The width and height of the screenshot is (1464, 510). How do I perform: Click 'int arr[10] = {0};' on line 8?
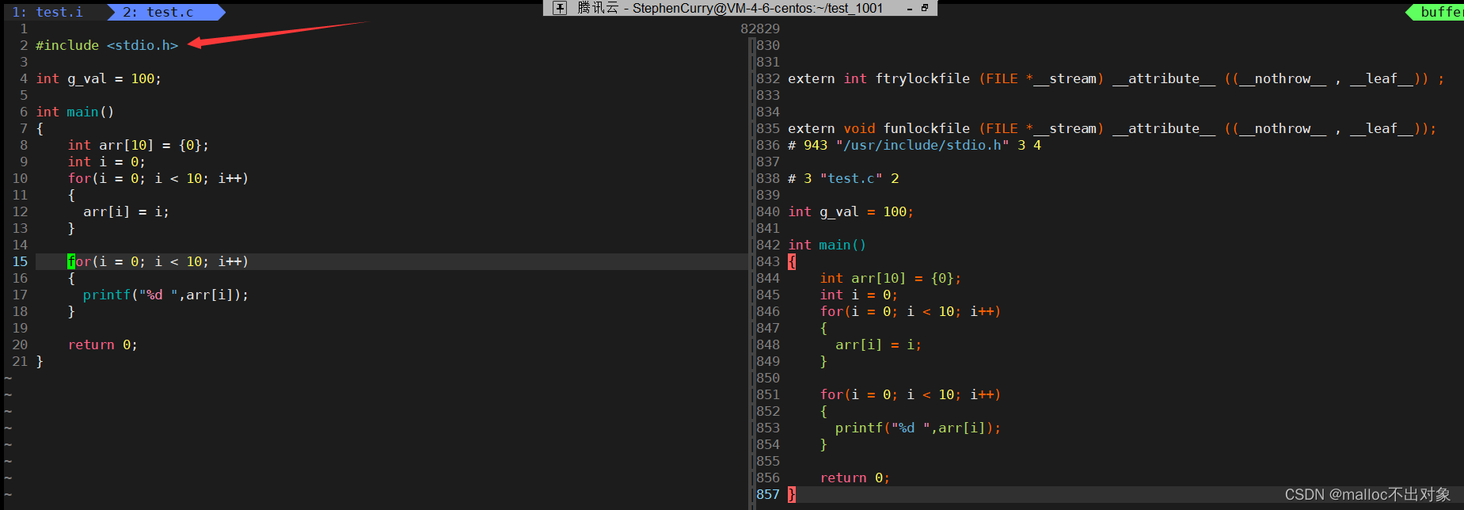[x=139, y=145]
